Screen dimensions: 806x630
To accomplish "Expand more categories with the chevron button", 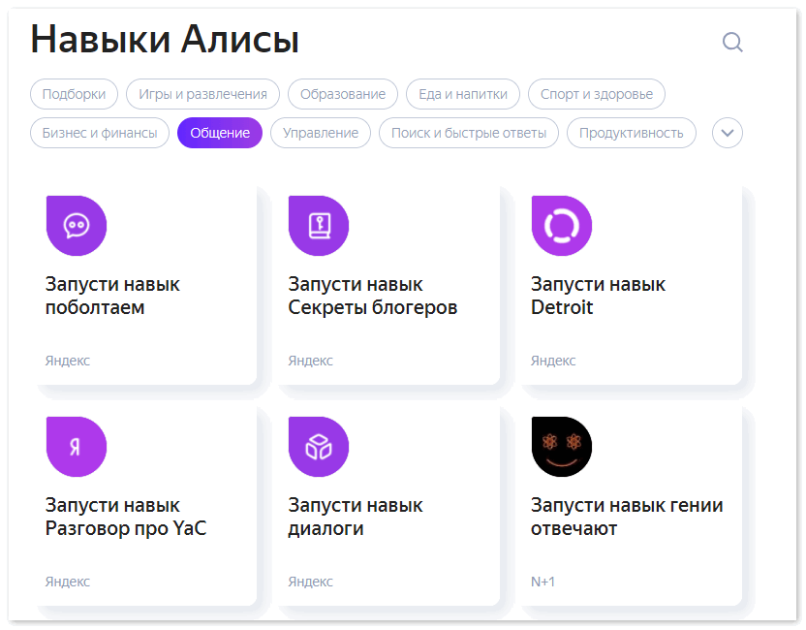I will pyautogui.click(x=728, y=133).
